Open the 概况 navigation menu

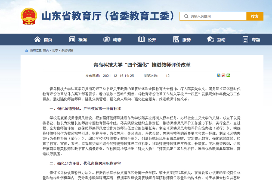(x=82, y=40)
